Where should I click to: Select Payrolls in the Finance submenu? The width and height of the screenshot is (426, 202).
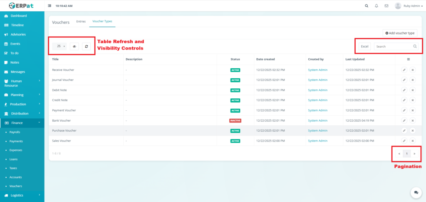coord(15,132)
